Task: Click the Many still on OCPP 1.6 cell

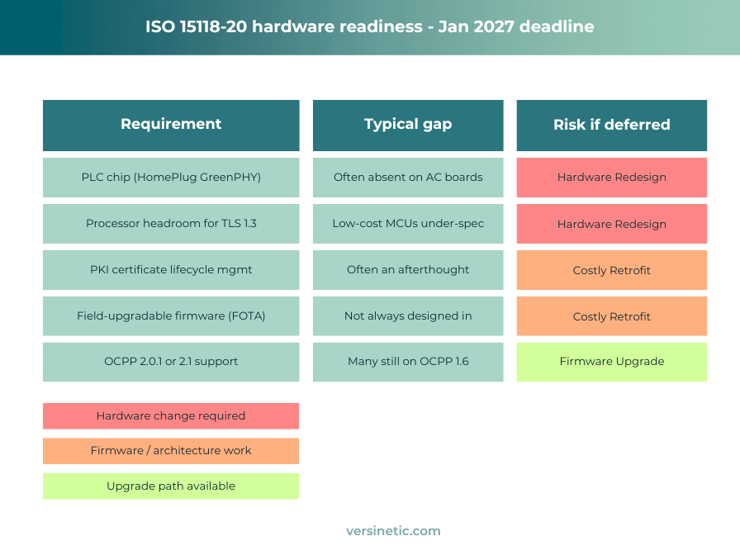Action: point(408,361)
